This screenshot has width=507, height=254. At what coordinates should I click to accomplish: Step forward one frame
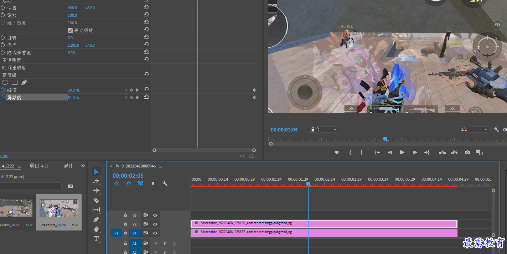[415, 152]
